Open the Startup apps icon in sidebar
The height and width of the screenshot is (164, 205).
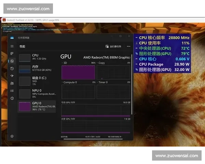(x=12, y=76)
